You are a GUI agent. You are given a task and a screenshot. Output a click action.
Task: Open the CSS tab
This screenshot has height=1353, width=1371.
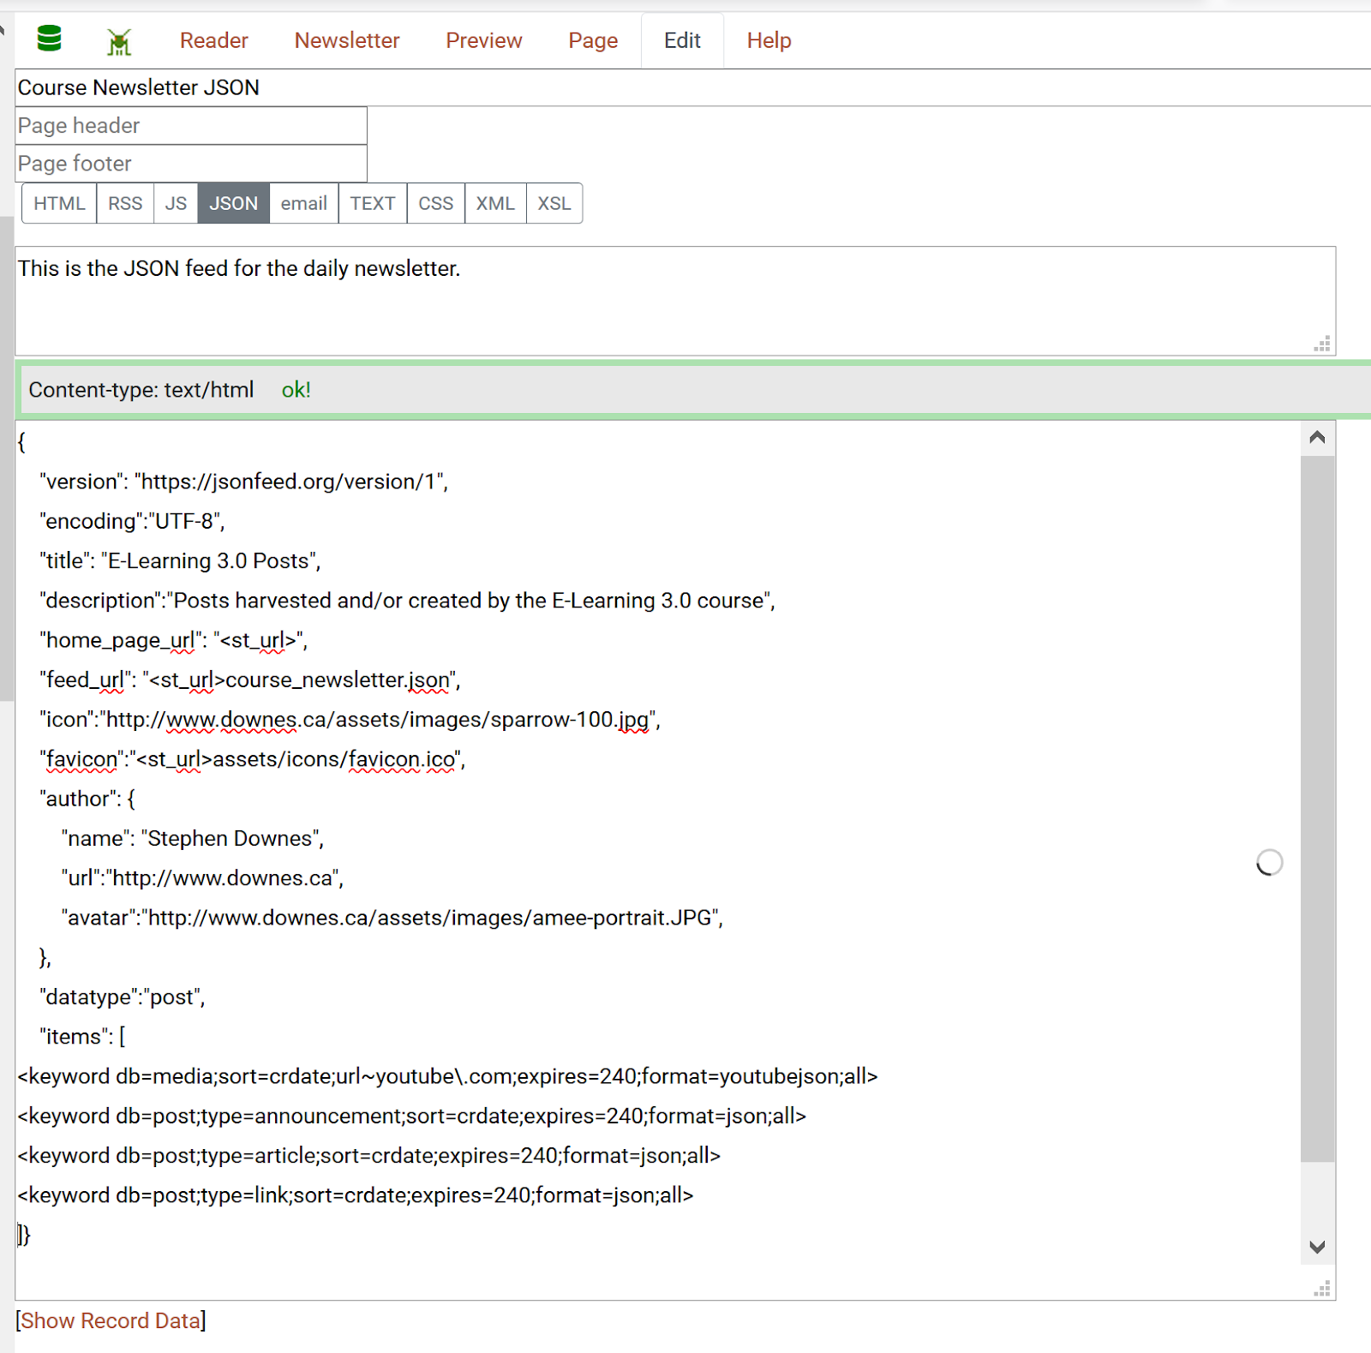coord(435,203)
